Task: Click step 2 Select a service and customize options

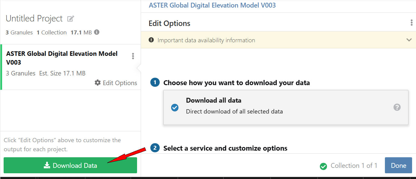Action: (x=225, y=148)
